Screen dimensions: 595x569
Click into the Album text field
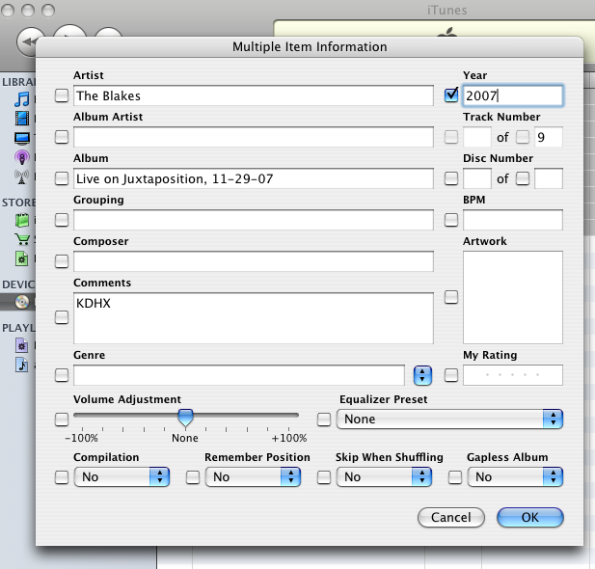(x=253, y=178)
